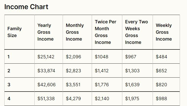The image size is (187, 106).
Task: Click the $1,412 twice-monthly cell
Action: click(102, 71)
